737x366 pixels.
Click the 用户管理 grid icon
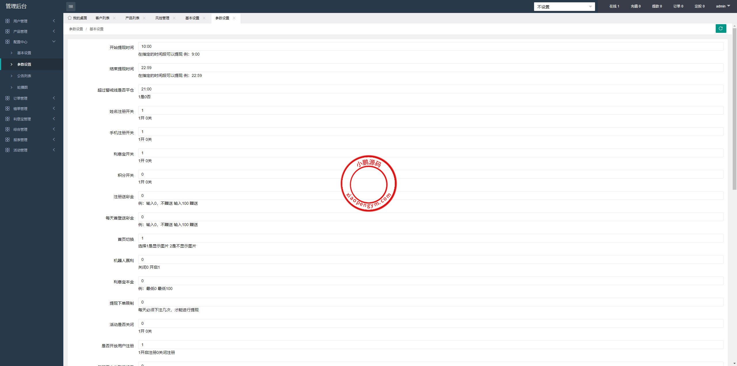[x=7, y=21]
